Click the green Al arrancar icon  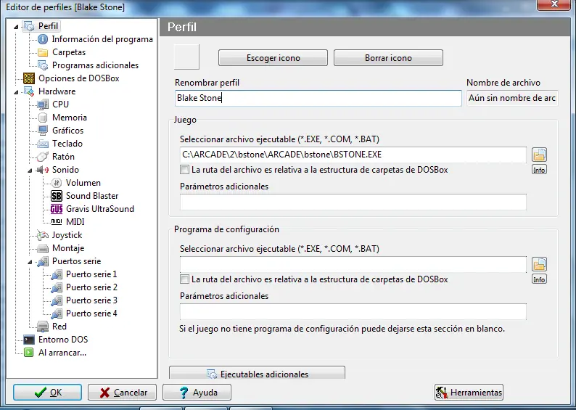pyautogui.click(x=29, y=353)
